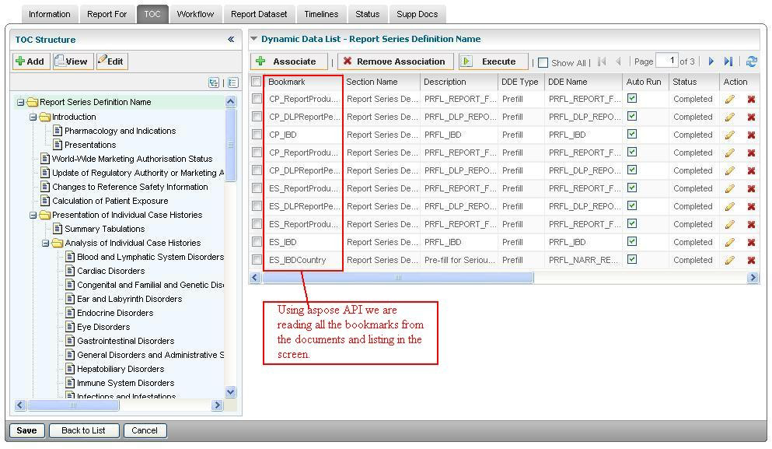Click the collapse-all tree list icon
The width and height of the screenshot is (772, 449).
[233, 82]
